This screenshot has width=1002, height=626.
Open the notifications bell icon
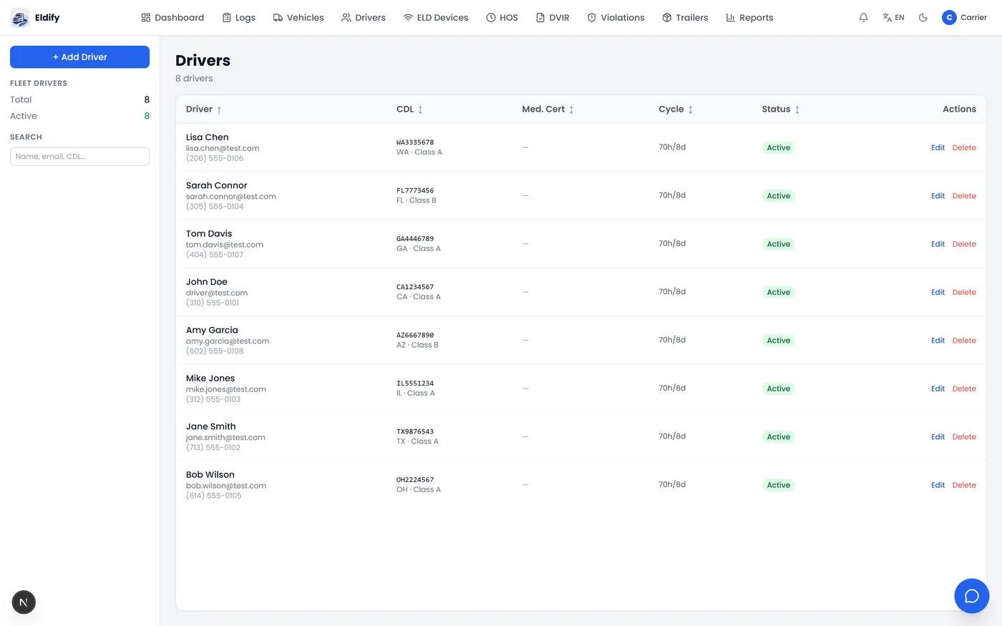pos(864,18)
